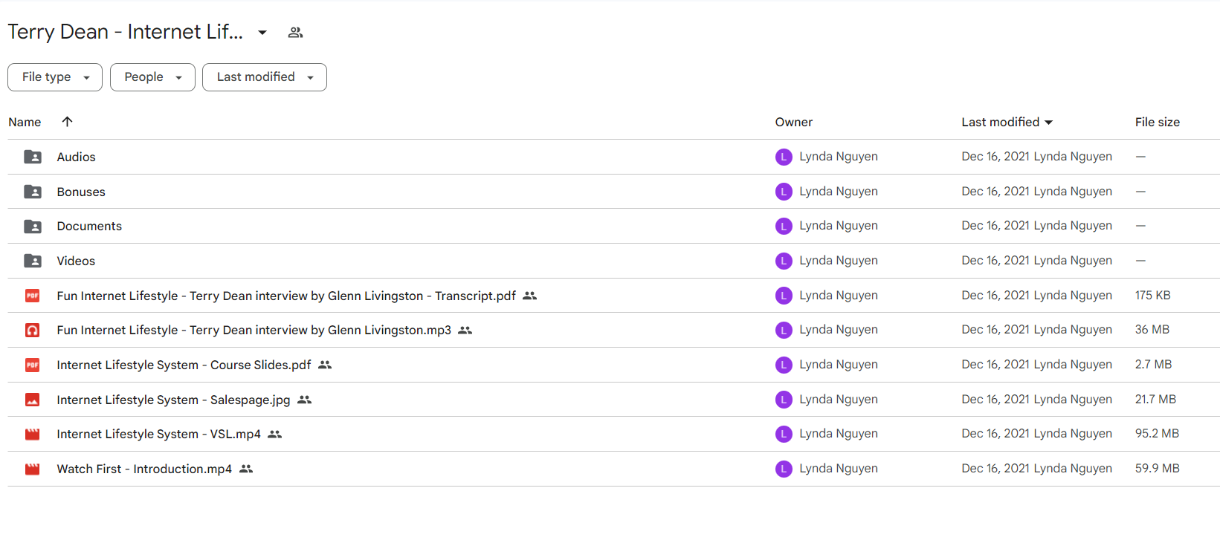Open the interview Transcript.pdf file
Image resolution: width=1220 pixels, height=540 pixels.
pos(286,296)
